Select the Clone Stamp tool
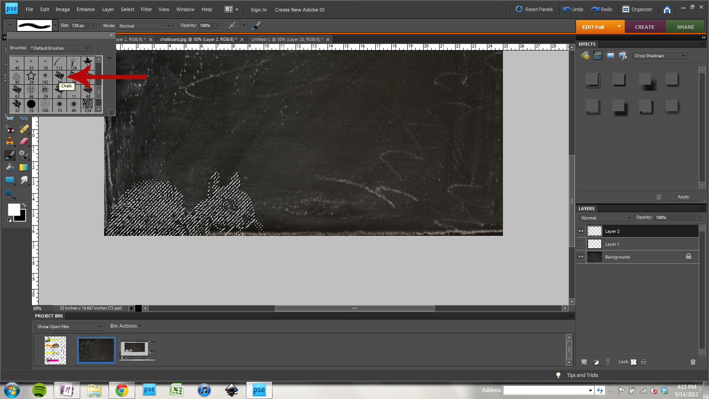The width and height of the screenshot is (709, 399). click(10, 142)
